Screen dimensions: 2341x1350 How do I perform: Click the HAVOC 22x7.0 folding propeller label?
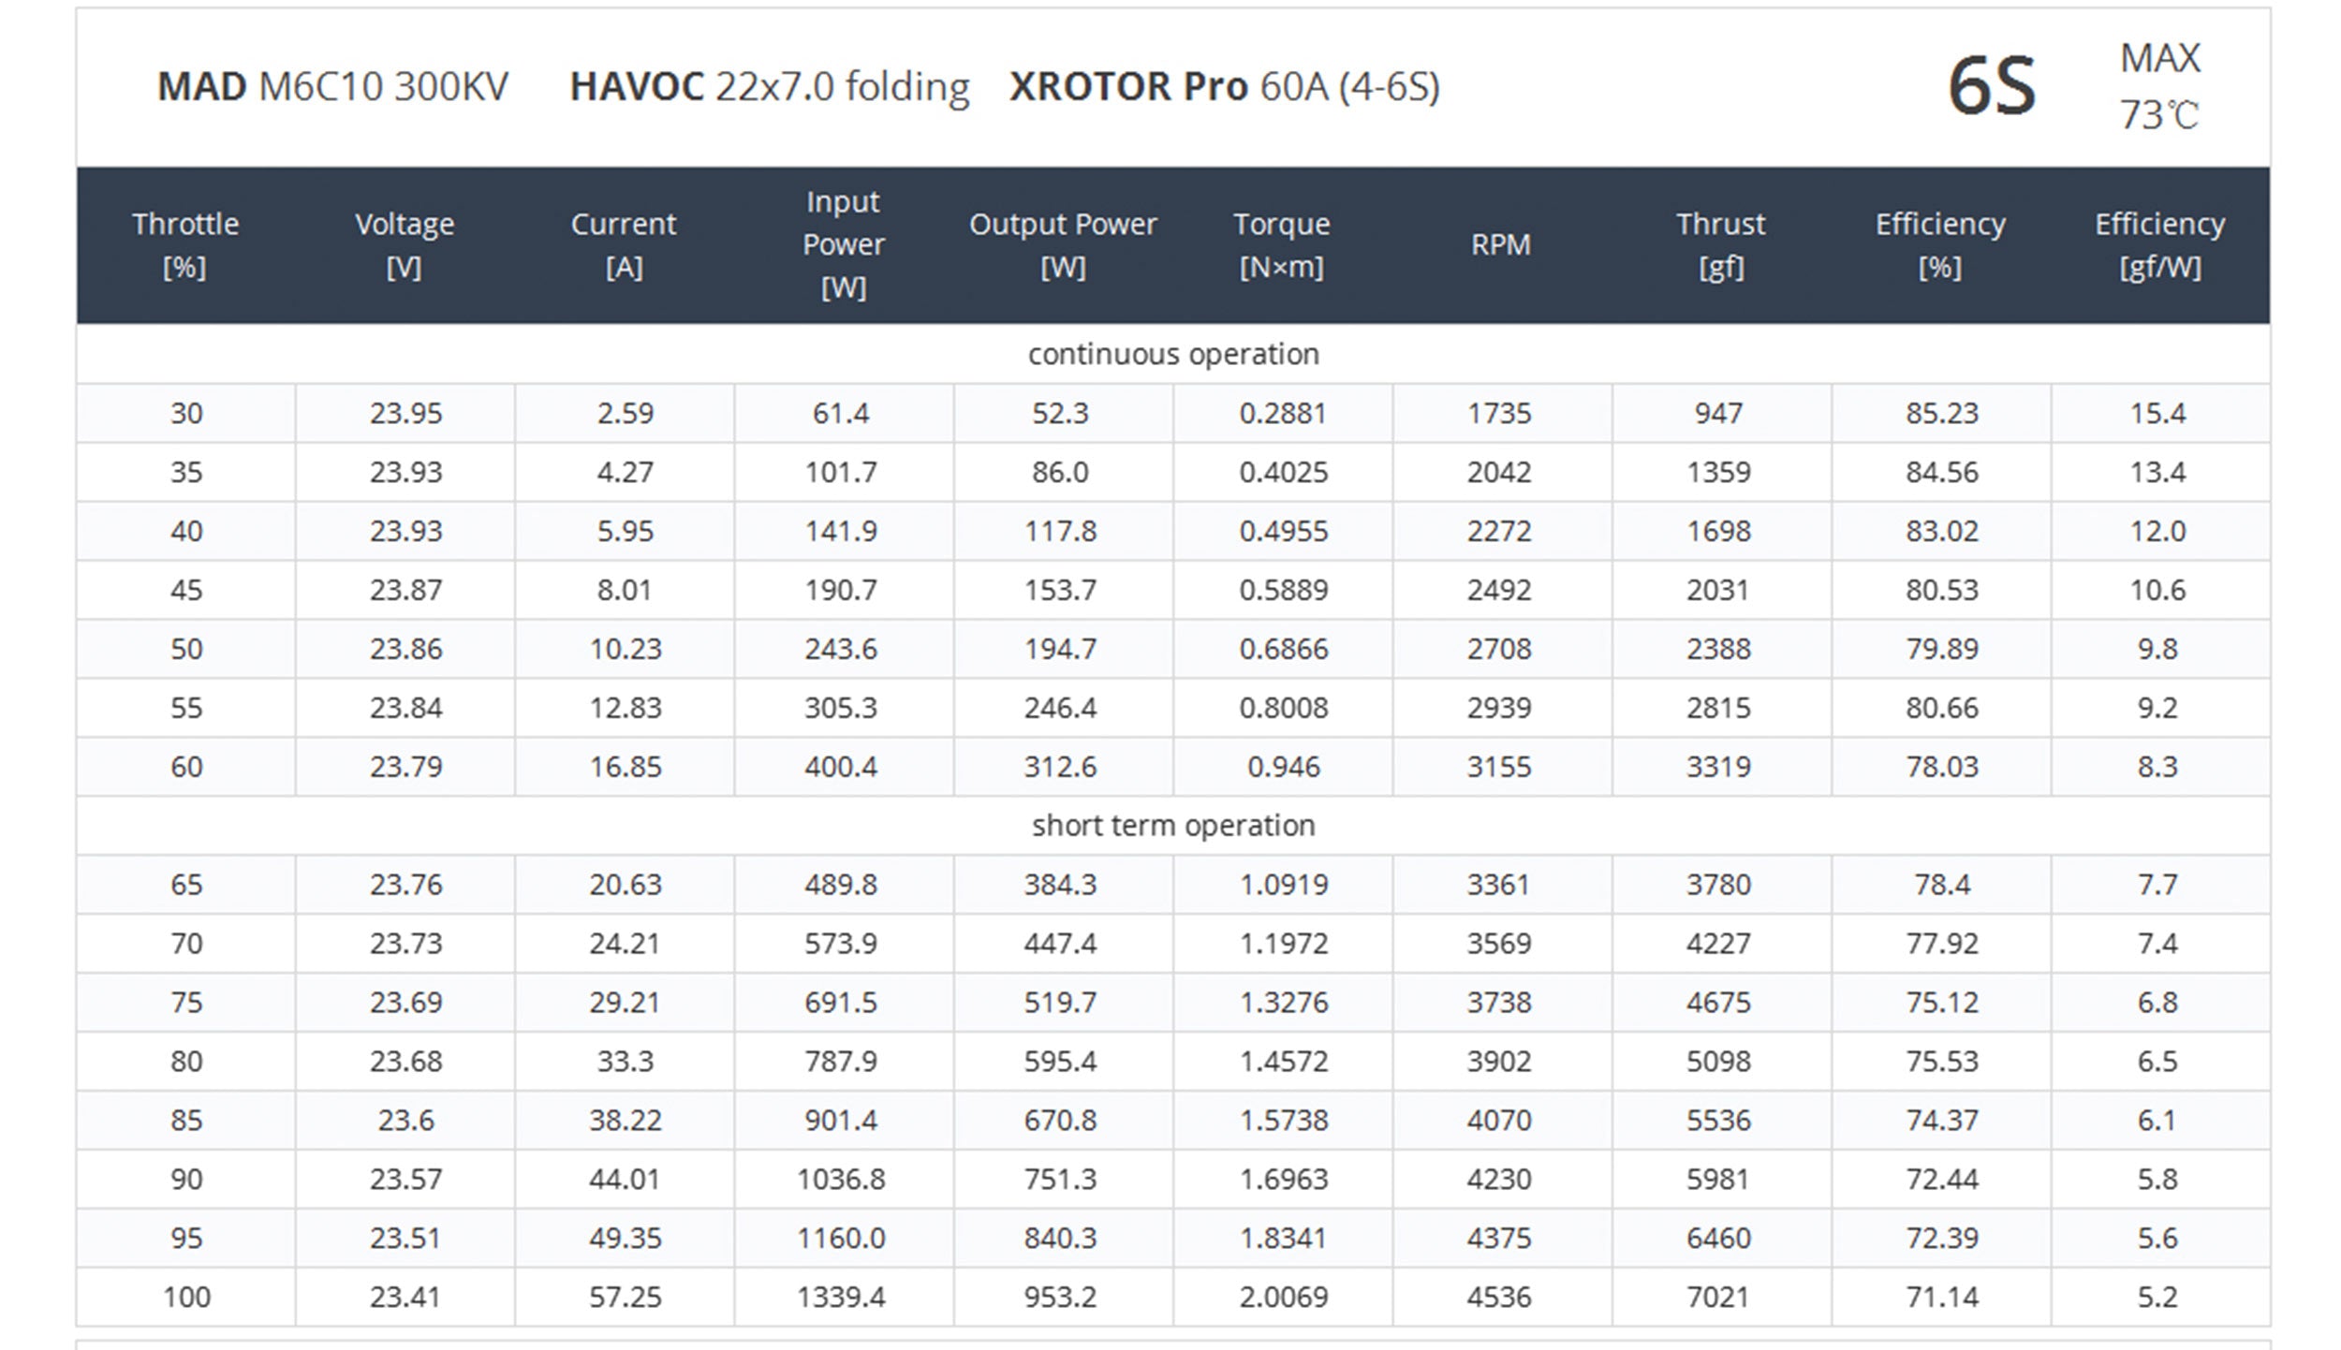click(x=769, y=87)
